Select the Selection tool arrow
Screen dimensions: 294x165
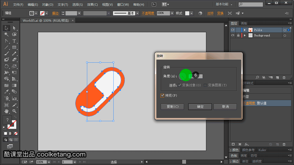pyautogui.click(x=6, y=28)
